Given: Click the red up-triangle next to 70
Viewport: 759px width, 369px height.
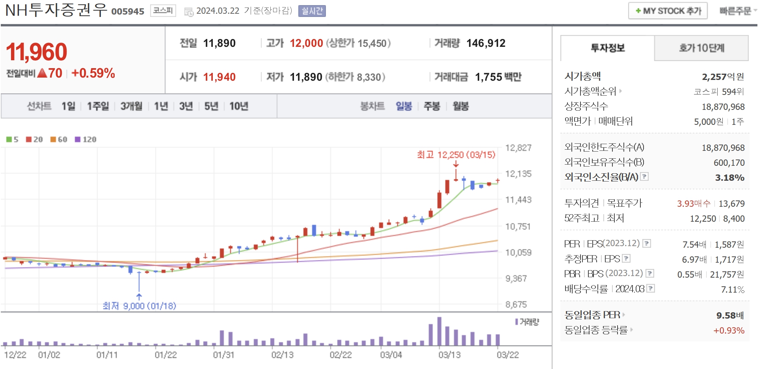Looking at the screenshot, I should tap(42, 73).
